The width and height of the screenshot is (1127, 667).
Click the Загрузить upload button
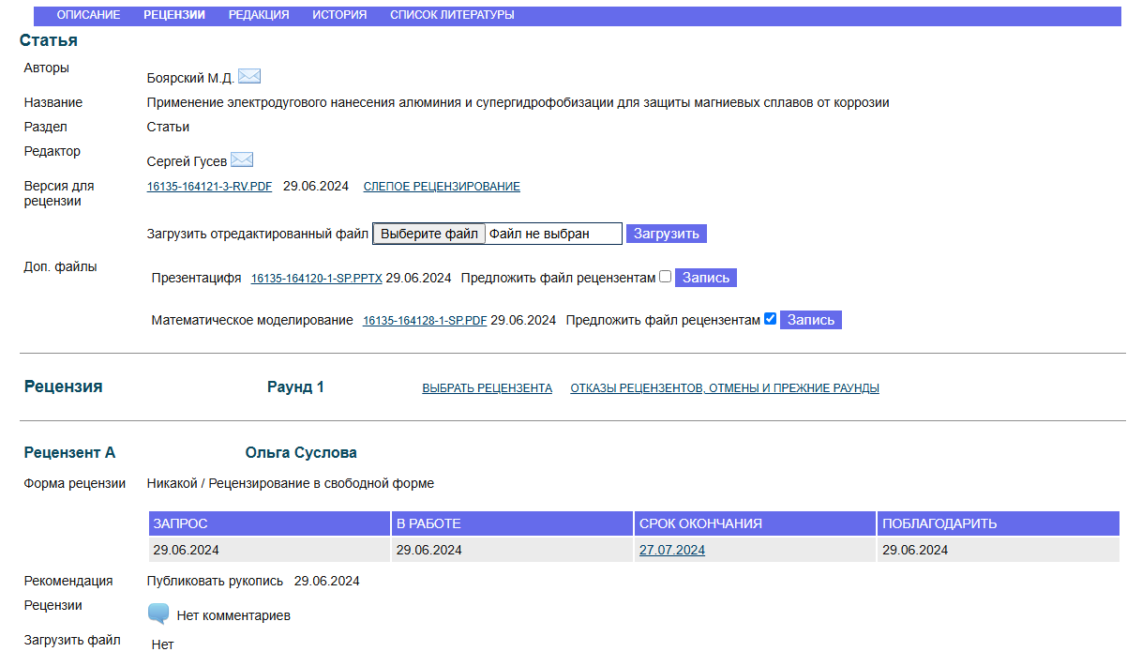click(x=667, y=234)
